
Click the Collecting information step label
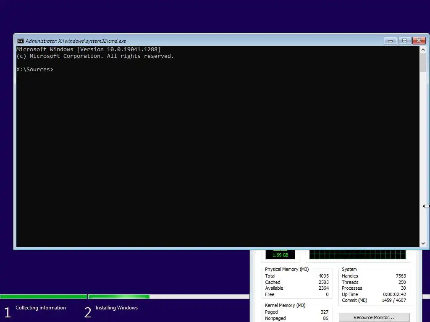[41, 308]
